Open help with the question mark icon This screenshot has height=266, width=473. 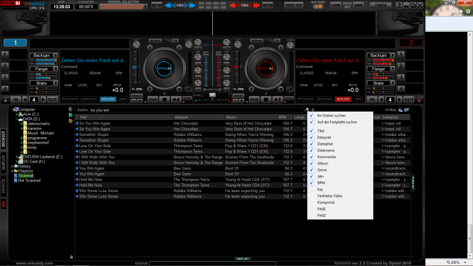point(399,5)
